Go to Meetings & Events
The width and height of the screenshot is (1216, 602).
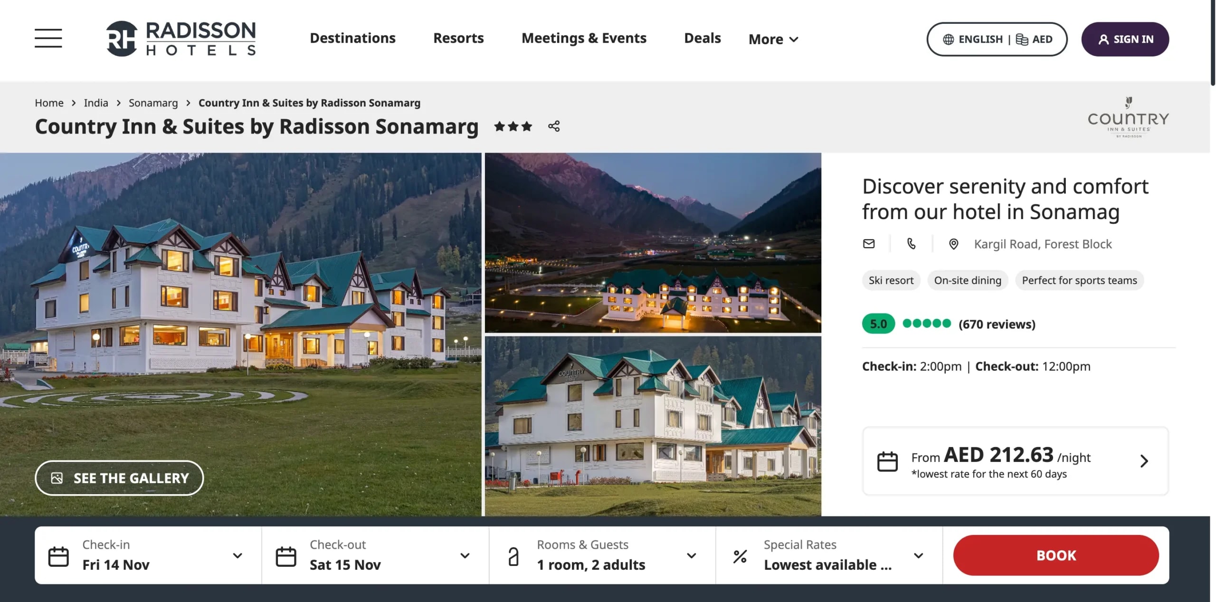[584, 38]
